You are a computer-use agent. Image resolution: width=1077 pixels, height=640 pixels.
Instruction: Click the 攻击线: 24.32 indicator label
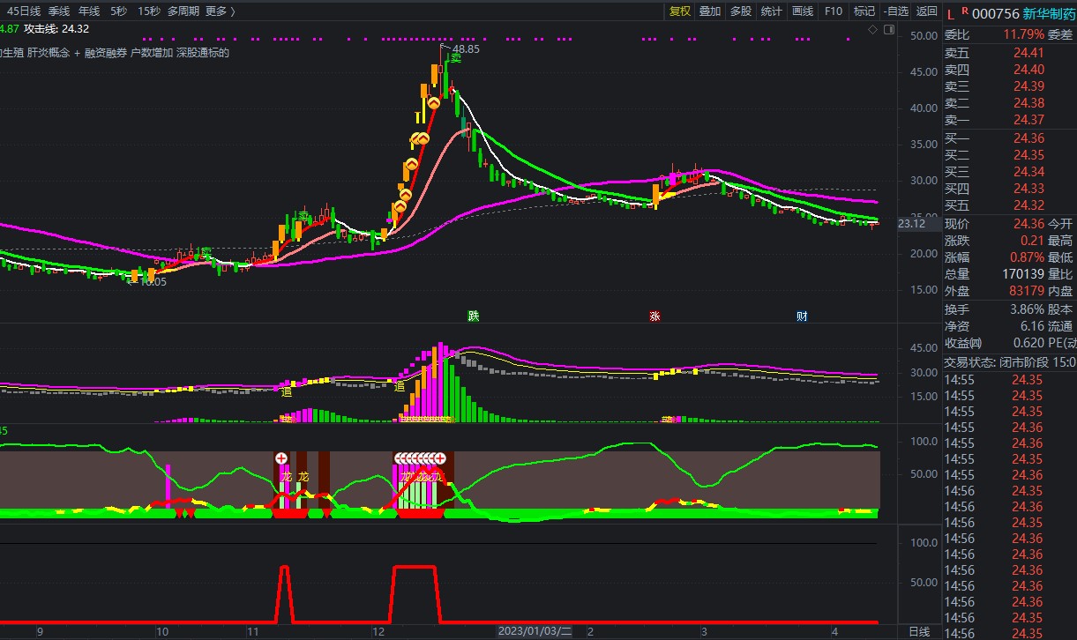pos(57,31)
